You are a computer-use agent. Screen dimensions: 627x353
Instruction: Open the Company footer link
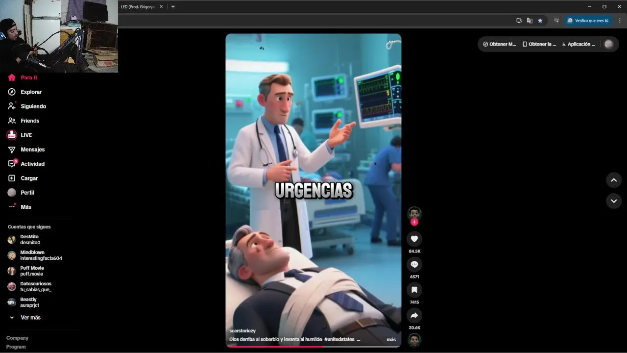17,338
